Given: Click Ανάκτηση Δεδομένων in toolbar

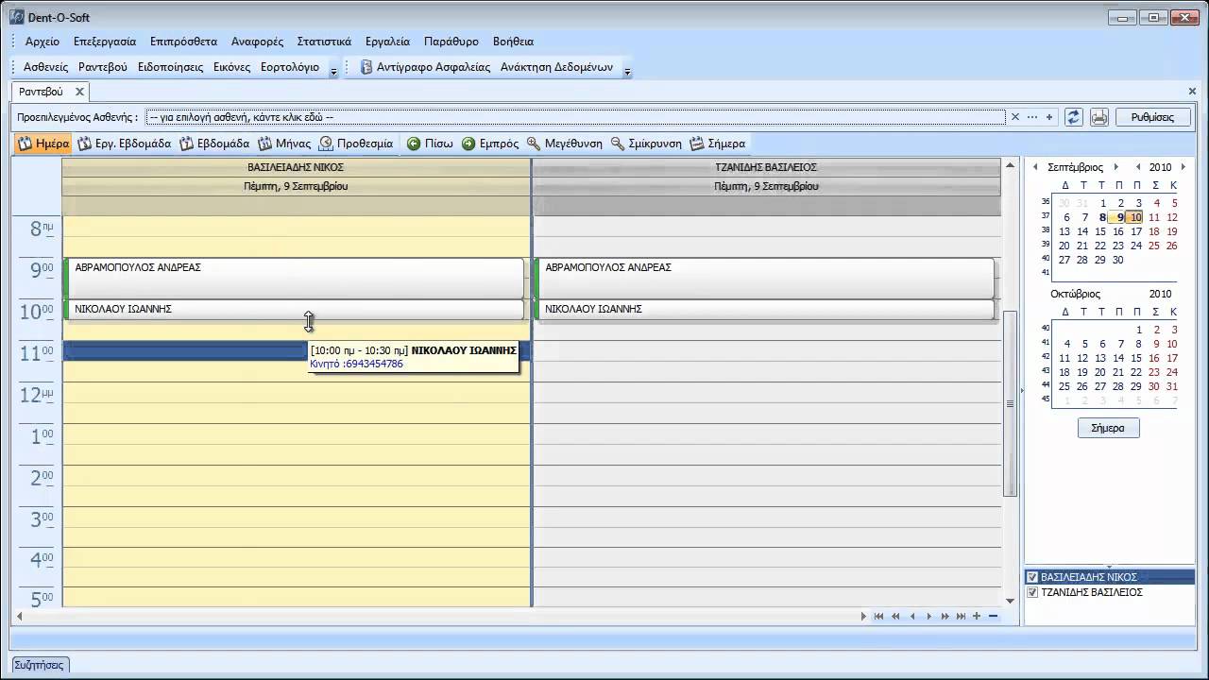Looking at the screenshot, I should [x=556, y=67].
